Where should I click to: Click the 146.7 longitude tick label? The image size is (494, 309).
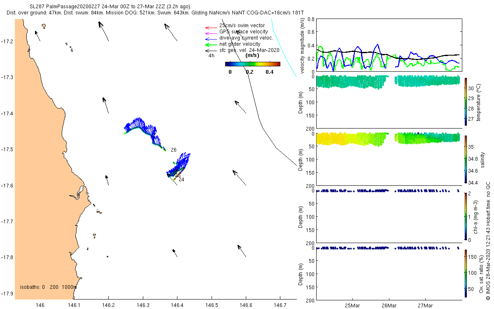(x=280, y=305)
